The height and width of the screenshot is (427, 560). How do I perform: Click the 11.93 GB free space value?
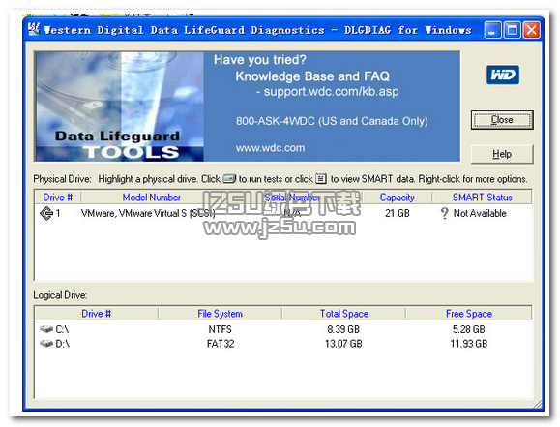point(468,344)
